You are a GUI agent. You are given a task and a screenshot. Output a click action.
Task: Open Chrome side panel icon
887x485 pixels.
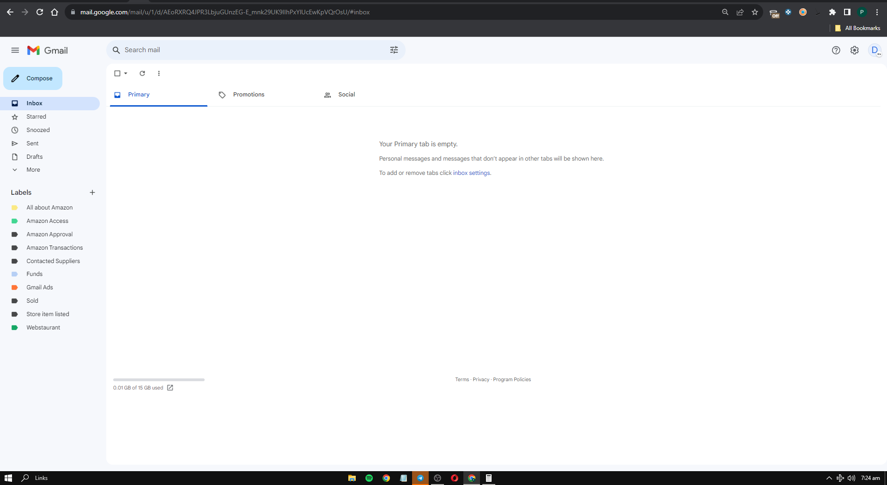pyautogui.click(x=847, y=12)
